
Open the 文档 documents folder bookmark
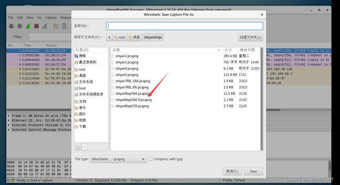point(80,102)
